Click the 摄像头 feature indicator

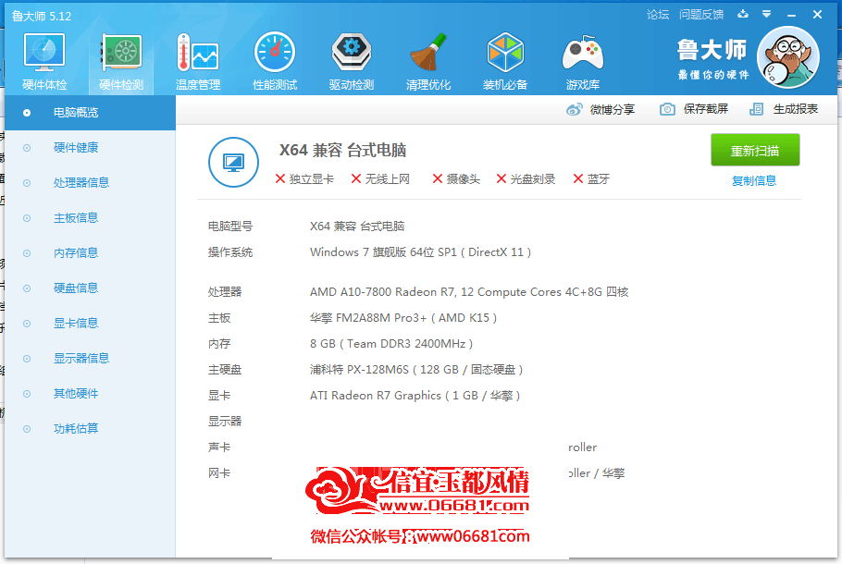pyautogui.click(x=456, y=179)
